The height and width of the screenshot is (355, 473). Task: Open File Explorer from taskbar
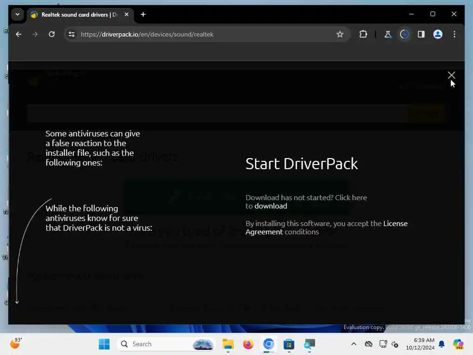[x=228, y=344]
